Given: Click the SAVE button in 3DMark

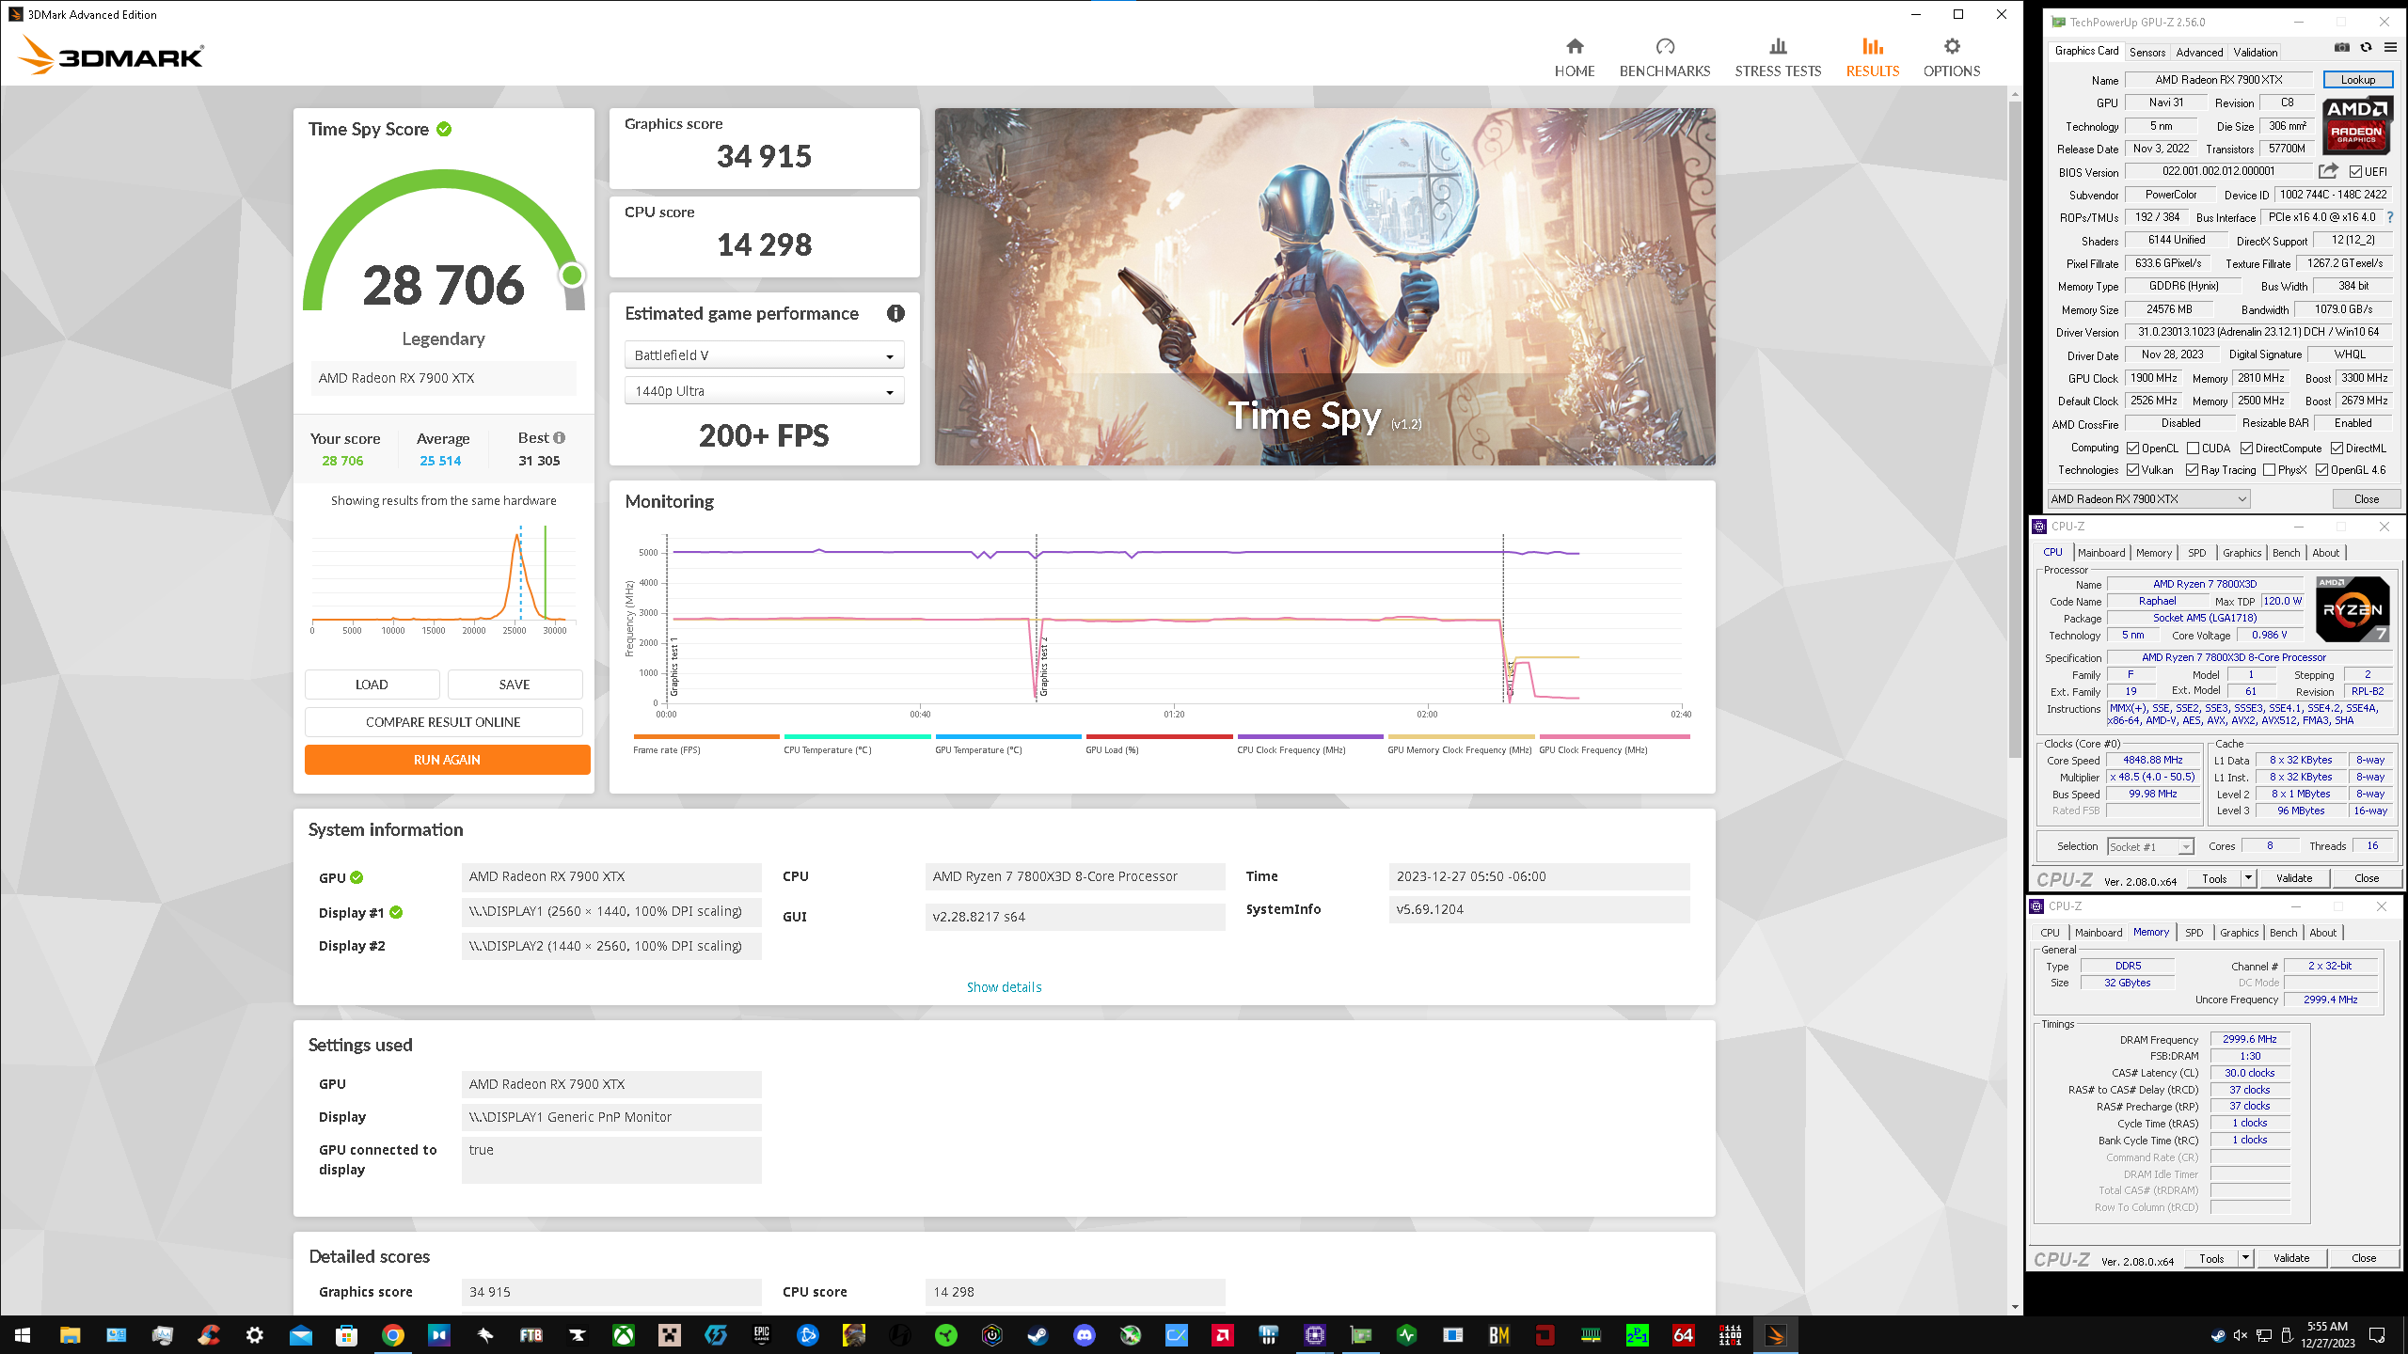Looking at the screenshot, I should click(515, 685).
